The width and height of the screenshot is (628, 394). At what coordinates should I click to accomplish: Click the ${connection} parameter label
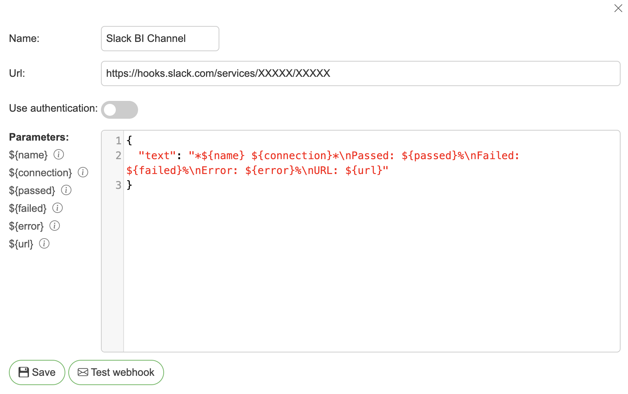coord(40,173)
